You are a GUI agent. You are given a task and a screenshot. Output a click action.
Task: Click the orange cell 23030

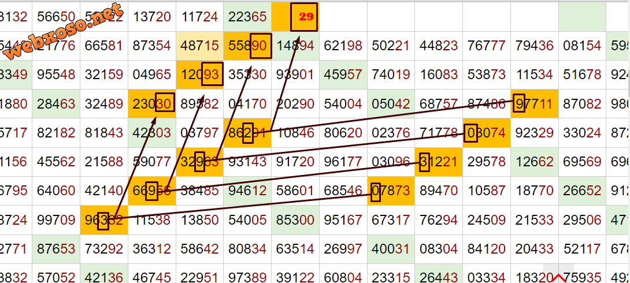click(152, 104)
